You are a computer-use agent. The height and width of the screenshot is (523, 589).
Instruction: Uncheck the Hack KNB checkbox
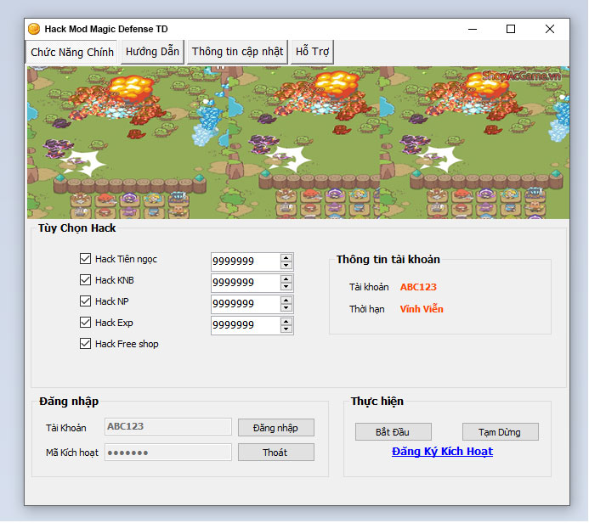click(x=85, y=280)
